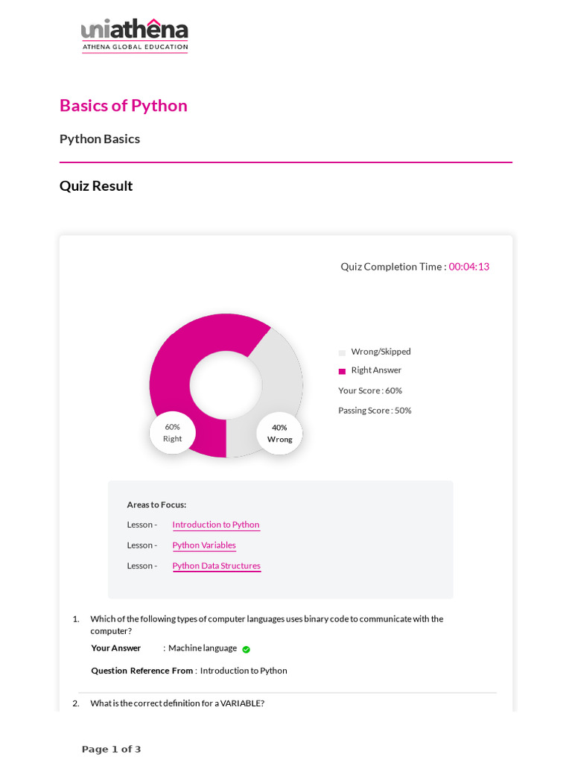Screen dimensions: 572x763
Task: Click the Page 1 of 3 indicator
Action: point(111,749)
